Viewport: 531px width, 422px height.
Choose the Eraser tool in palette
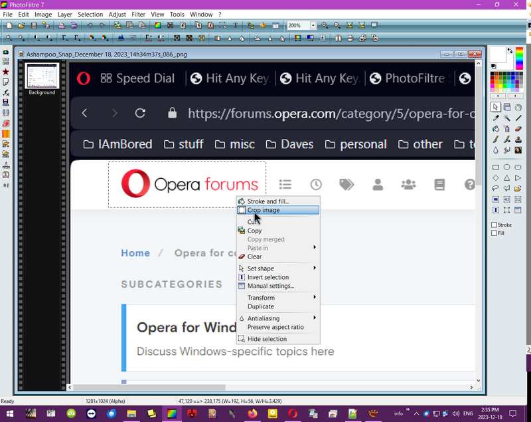tap(518, 129)
